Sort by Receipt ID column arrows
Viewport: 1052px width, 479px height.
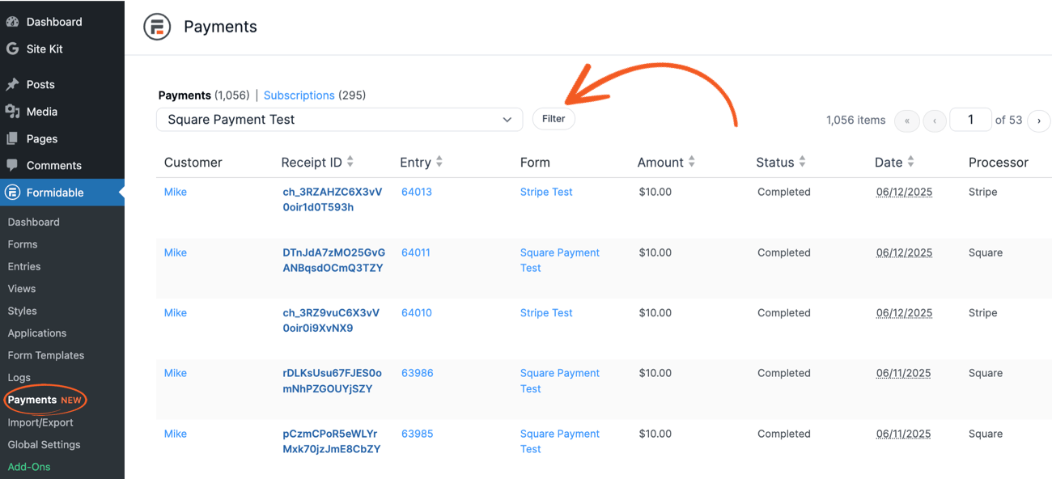pyautogui.click(x=350, y=162)
